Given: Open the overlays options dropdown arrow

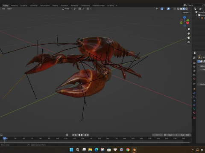Looking at the screenshot, I should click(x=171, y=9).
